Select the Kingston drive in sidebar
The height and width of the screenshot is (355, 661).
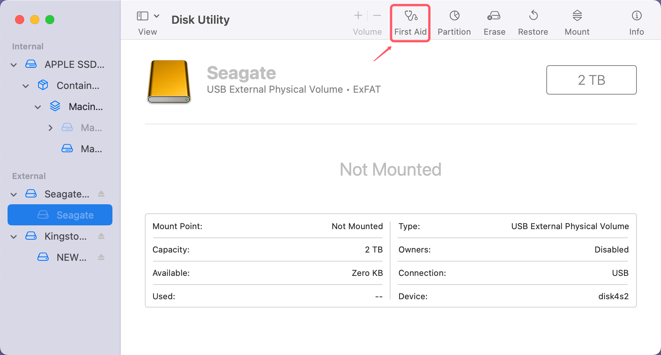tap(65, 236)
